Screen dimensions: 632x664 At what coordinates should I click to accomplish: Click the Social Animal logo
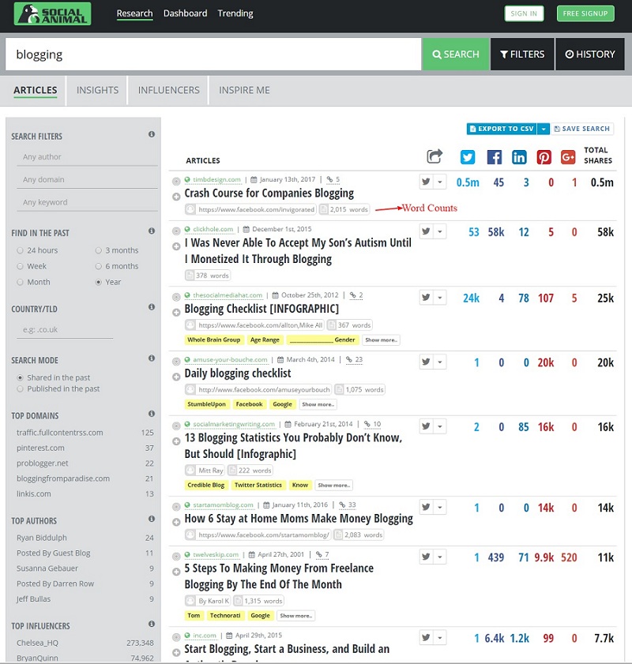click(x=52, y=13)
